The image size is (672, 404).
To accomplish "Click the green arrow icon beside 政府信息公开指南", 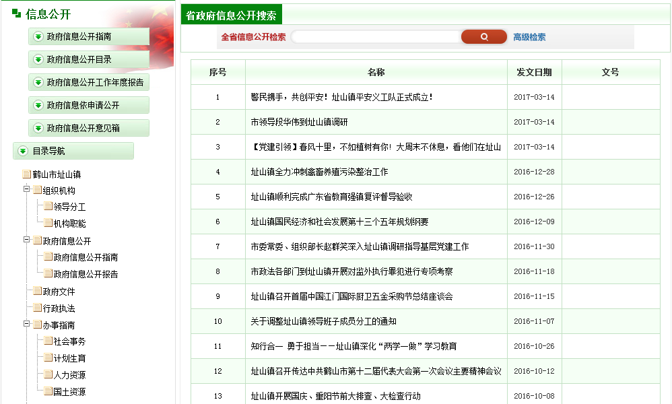I will pyautogui.click(x=38, y=36).
